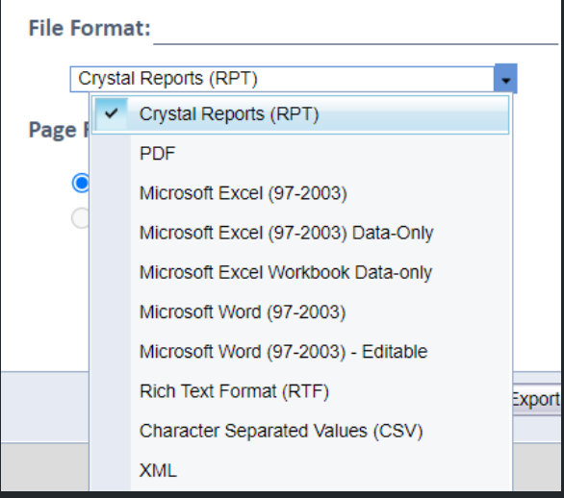The height and width of the screenshot is (498, 564).
Task: Choose Rich Text Format (RTF)
Action: click(x=300, y=391)
